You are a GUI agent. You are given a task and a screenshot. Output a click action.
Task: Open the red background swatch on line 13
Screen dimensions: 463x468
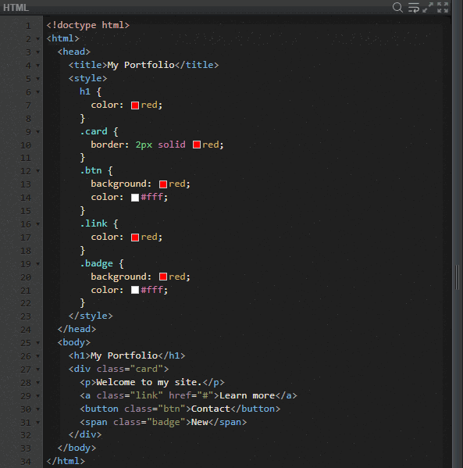tap(163, 184)
